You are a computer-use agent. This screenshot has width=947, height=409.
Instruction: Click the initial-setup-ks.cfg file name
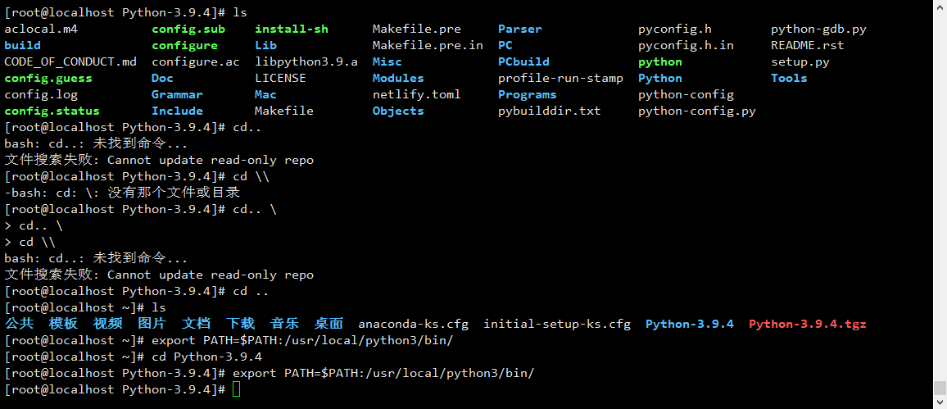(557, 324)
